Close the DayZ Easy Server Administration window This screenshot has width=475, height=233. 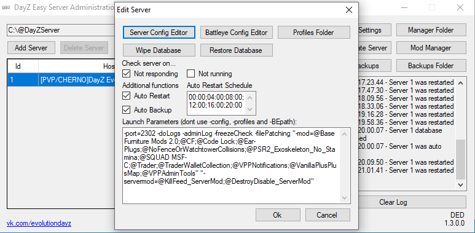[460, 7]
